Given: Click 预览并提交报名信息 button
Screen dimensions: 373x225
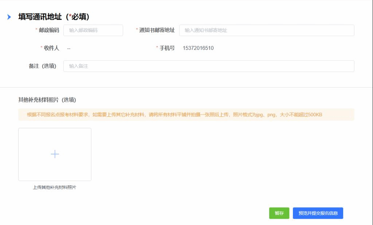Looking at the screenshot, I should tap(318, 213).
